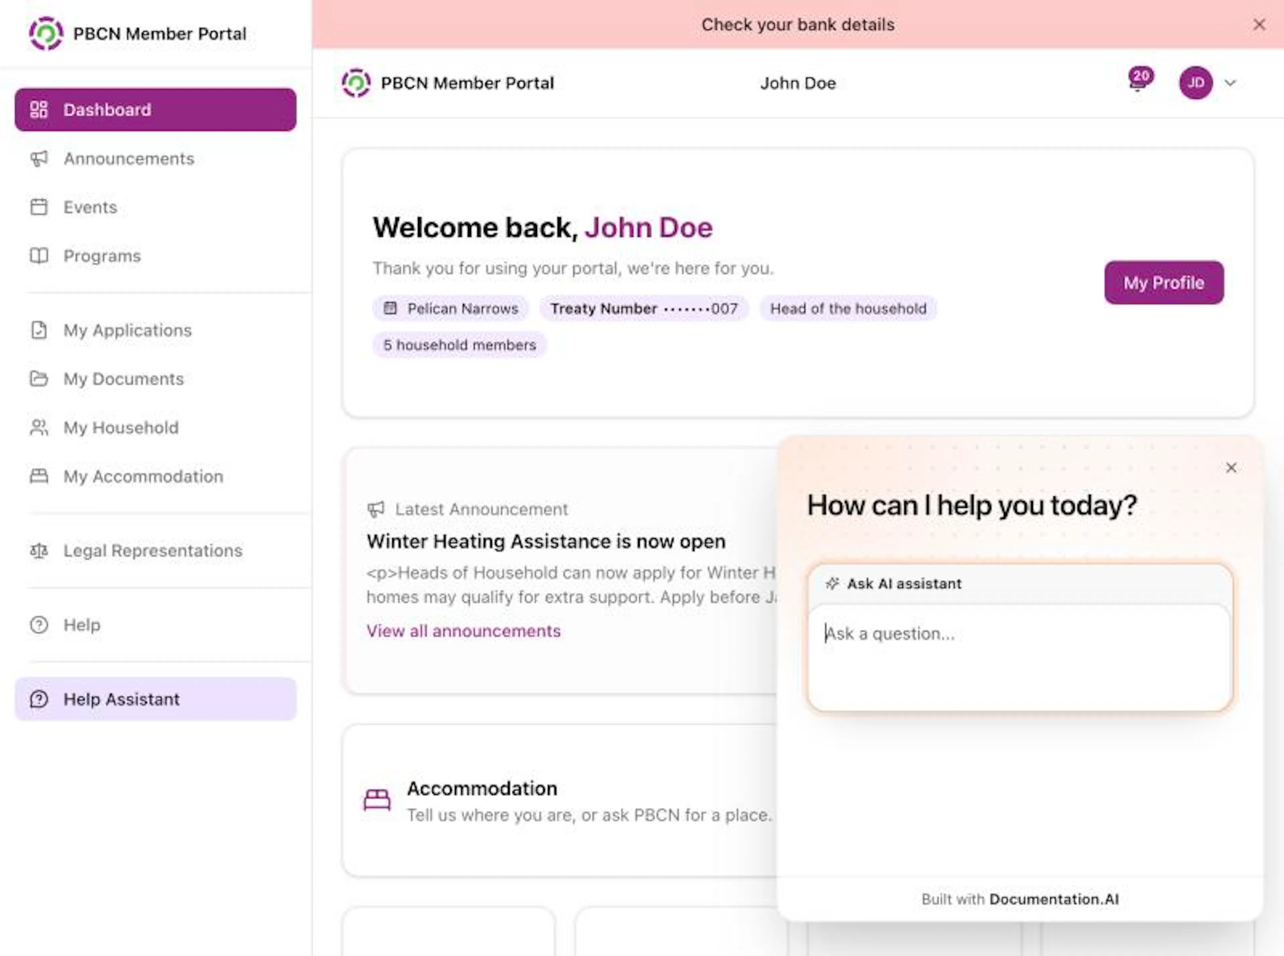Open Events from the sidebar
1284x956 pixels.
pyautogui.click(x=156, y=207)
